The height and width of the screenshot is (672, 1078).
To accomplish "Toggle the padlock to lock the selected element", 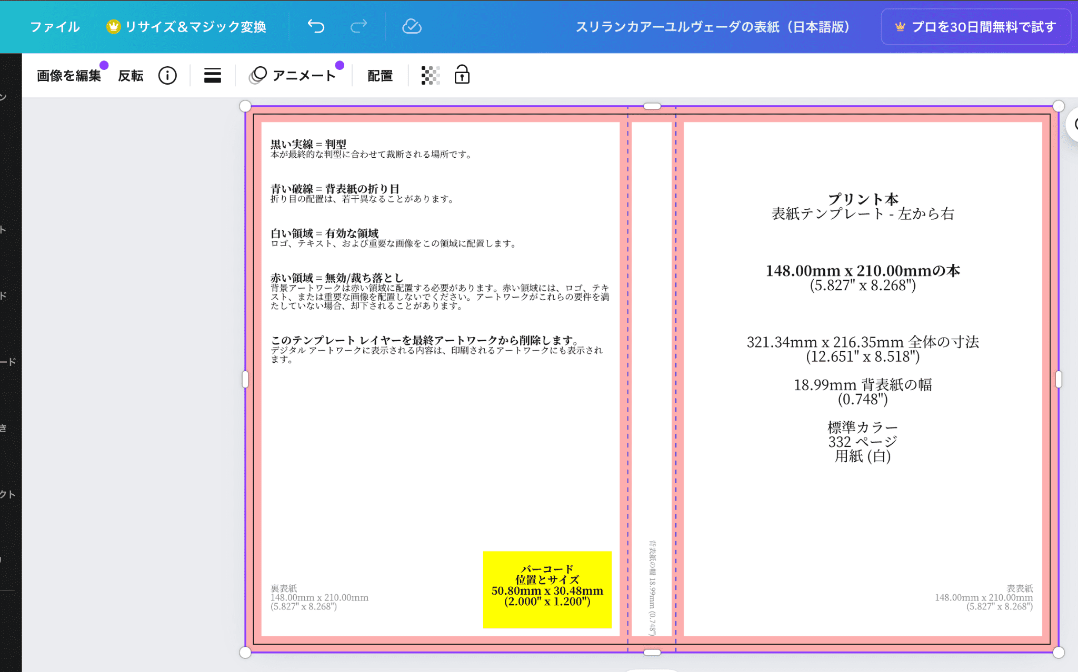I will 461,75.
